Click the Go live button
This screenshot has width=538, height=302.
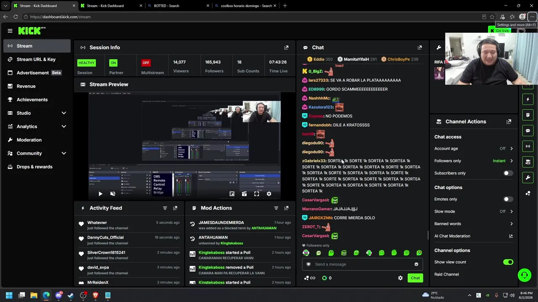pyautogui.click(x=499, y=31)
